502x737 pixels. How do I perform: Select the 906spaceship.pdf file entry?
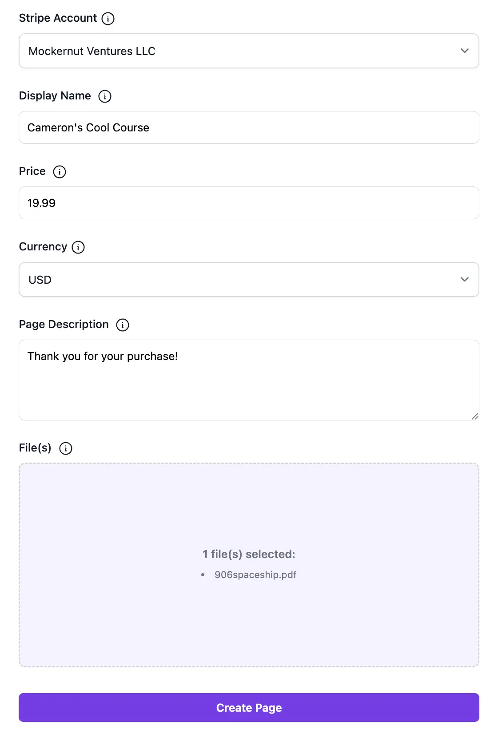pos(255,575)
